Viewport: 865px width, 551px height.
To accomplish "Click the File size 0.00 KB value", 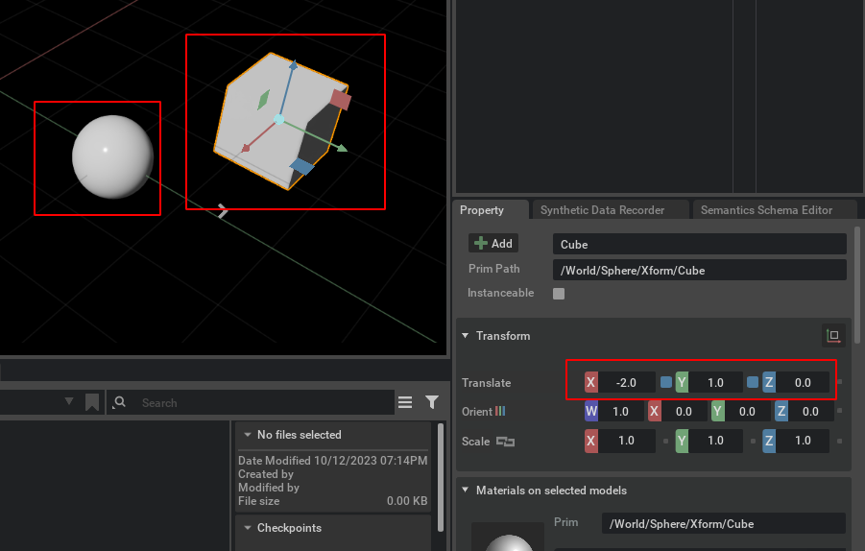I will tap(406, 501).
